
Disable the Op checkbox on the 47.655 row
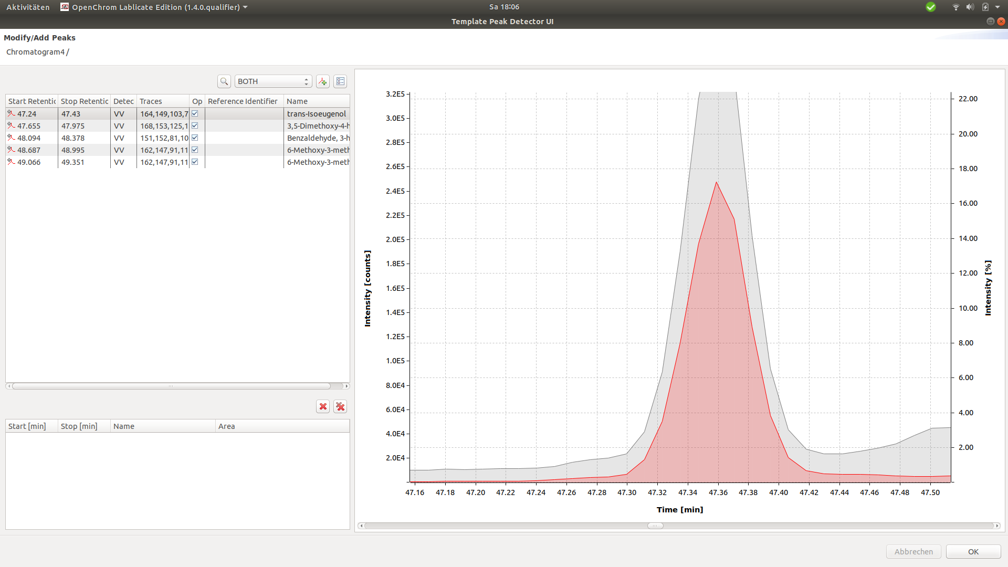[194, 125]
